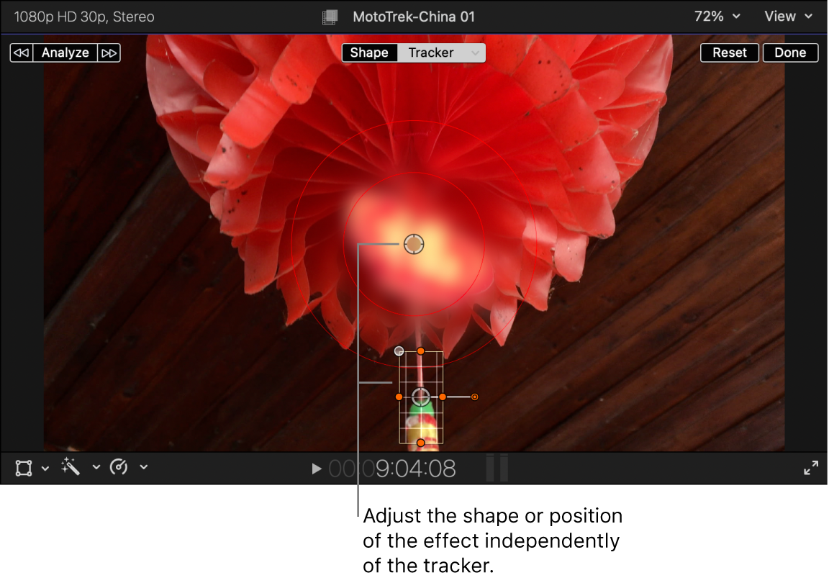This screenshot has width=829, height=583.
Task: Expand viewer to full screen
Action: point(812,468)
